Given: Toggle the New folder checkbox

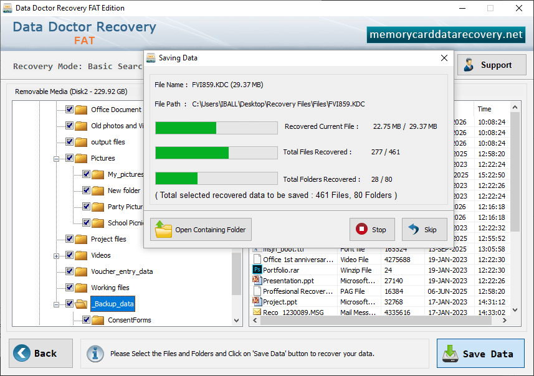Looking at the screenshot, I should click(x=86, y=190).
